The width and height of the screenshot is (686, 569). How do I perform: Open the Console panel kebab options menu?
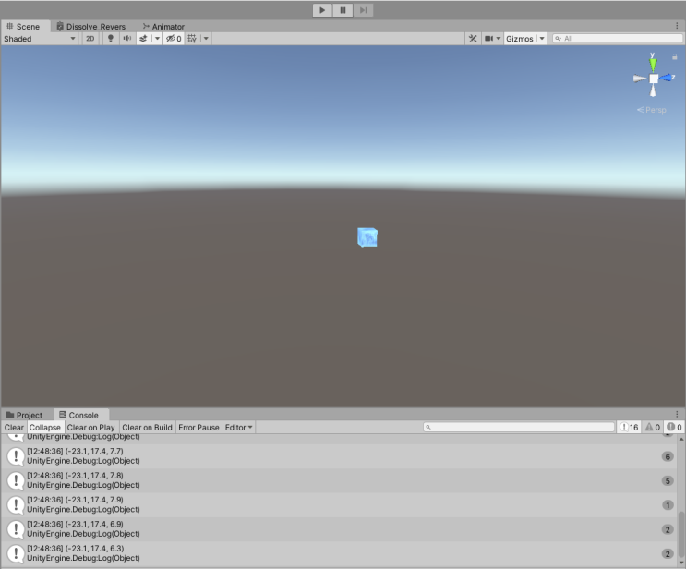pos(677,414)
